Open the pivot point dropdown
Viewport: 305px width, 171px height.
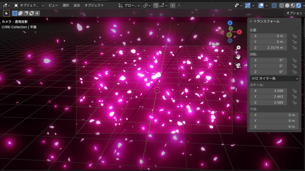147,5
